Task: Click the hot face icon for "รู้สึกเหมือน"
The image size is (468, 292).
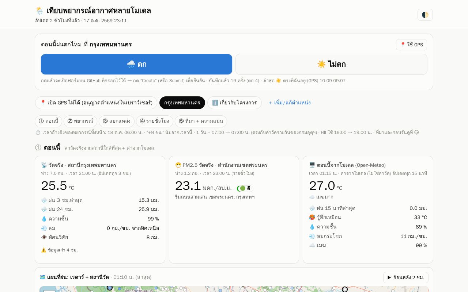Action: (312, 218)
